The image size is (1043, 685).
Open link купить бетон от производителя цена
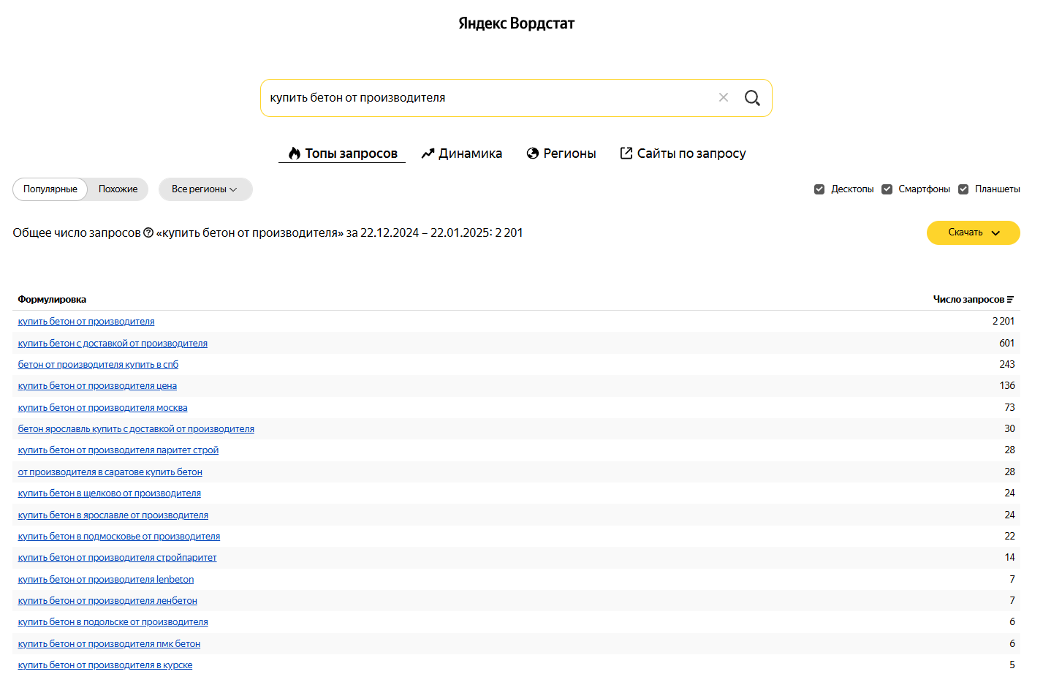point(97,386)
